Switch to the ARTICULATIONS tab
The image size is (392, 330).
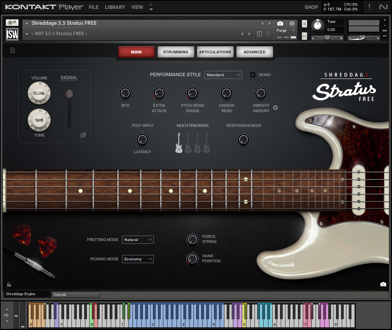215,52
